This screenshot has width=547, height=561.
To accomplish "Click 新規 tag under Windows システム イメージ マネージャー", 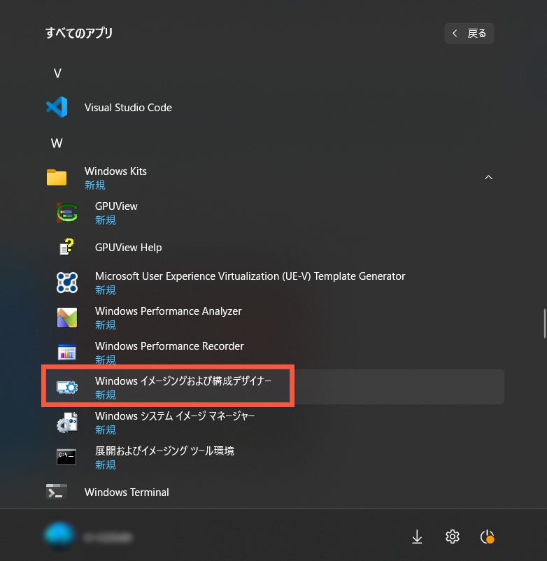I will pos(105,429).
